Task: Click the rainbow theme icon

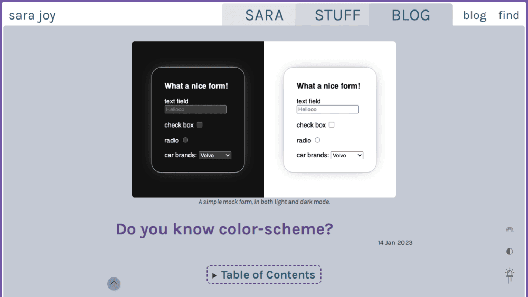Action: coord(510,229)
